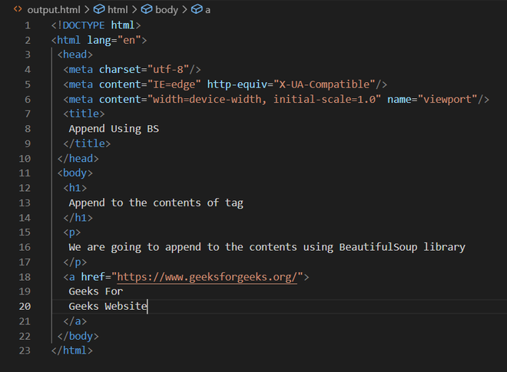Click line number 18 in the gutter
Viewport: 507px width, 372px height.
click(27, 277)
